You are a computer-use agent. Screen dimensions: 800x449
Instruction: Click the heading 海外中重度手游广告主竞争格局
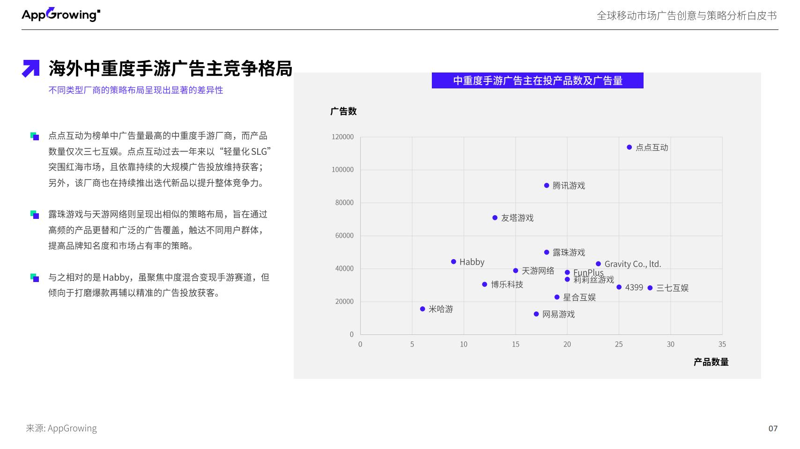[170, 68]
